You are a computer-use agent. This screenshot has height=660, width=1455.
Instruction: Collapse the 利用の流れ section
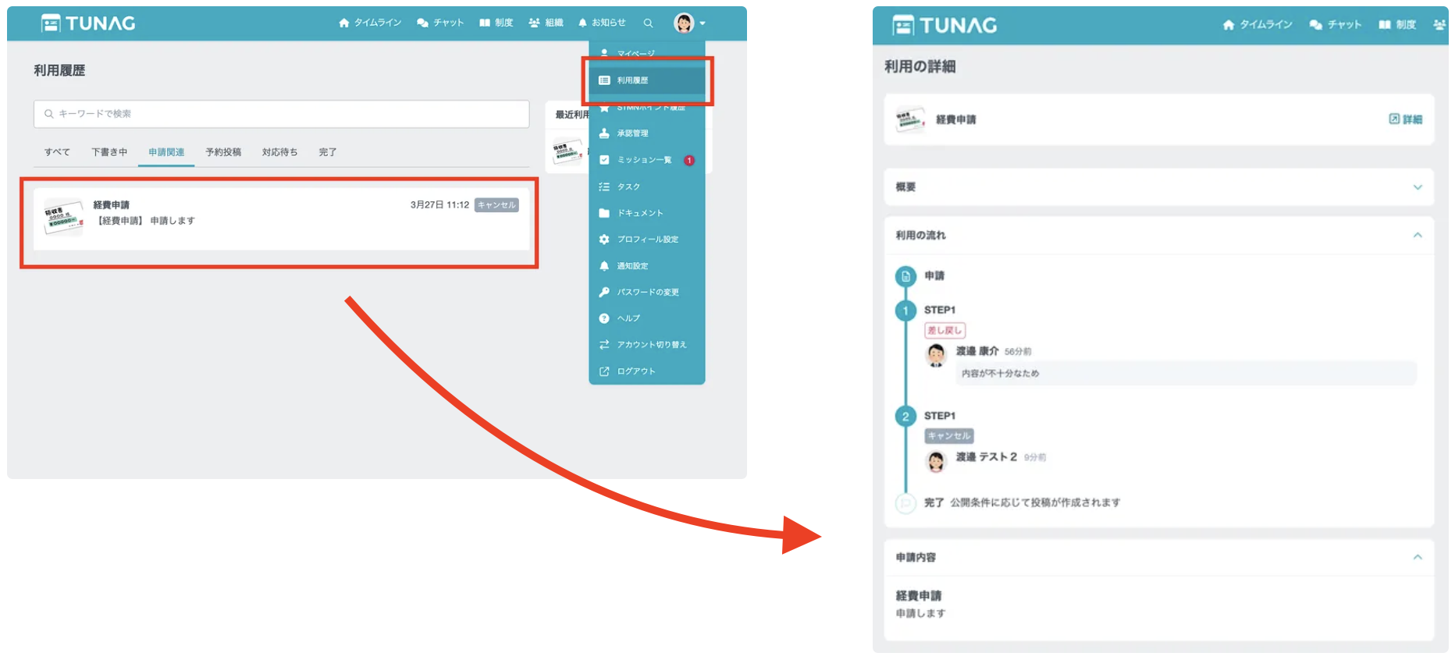tap(1418, 235)
